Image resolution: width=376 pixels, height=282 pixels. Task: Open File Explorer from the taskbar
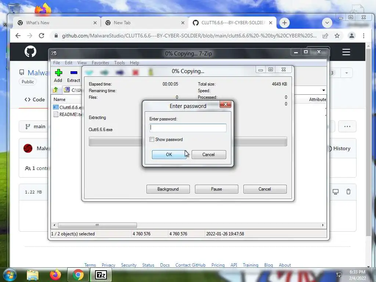point(33,275)
